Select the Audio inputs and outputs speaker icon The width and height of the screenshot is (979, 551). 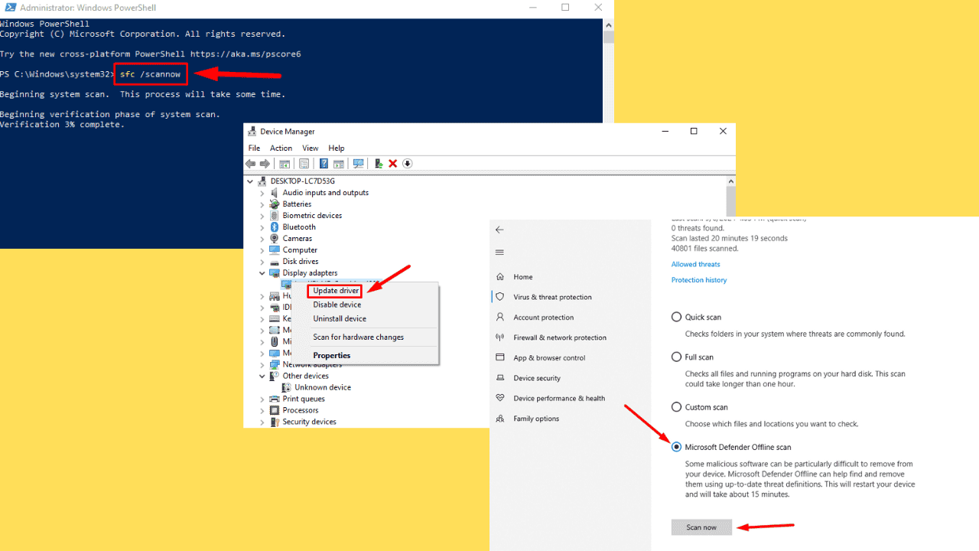(275, 193)
